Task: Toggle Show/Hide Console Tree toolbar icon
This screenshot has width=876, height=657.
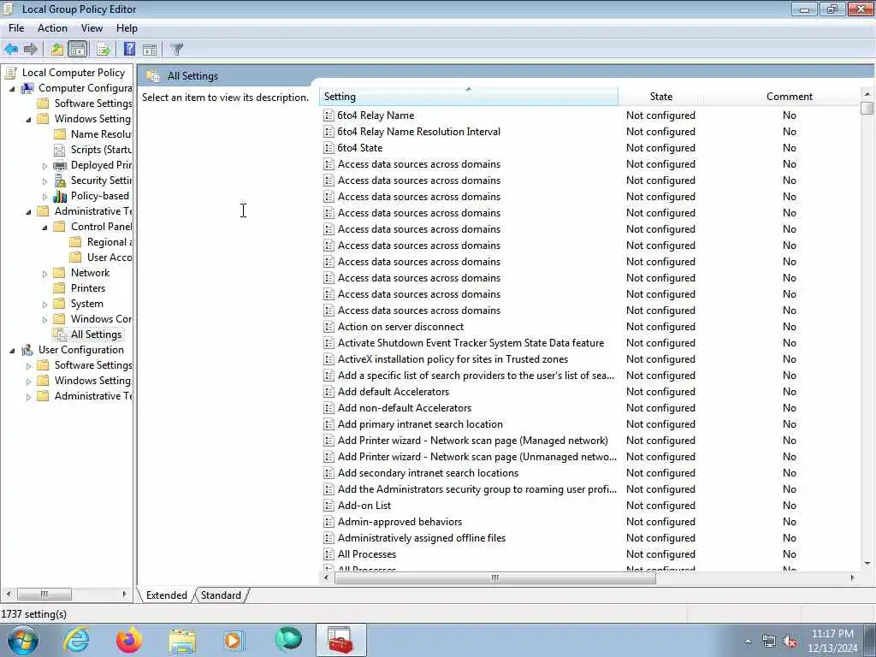Action: tap(78, 49)
